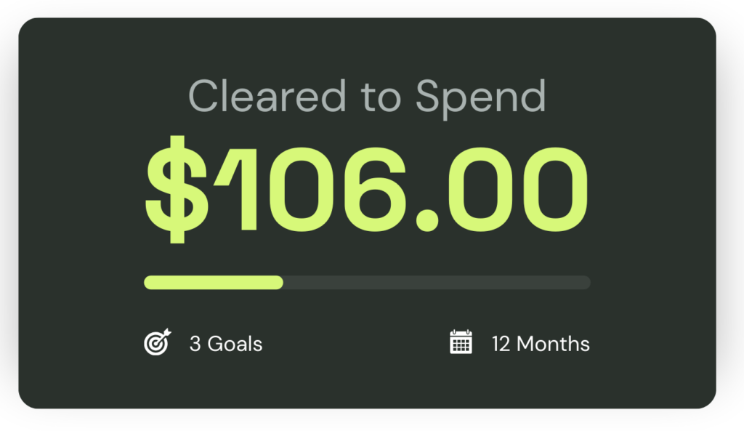Viewport: 744px width, 431px height.
Task: Click the word Cleared in the heading
Action: click(267, 97)
